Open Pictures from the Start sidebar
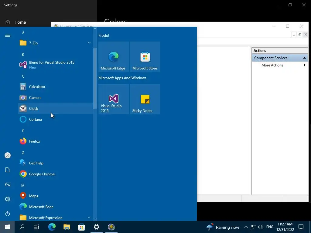Image resolution: width=311 pixels, height=233 pixels. tap(8, 184)
